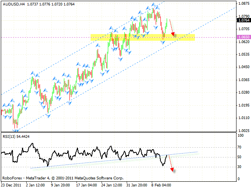Click the red forecast arrow on price chart

(x=172, y=27)
